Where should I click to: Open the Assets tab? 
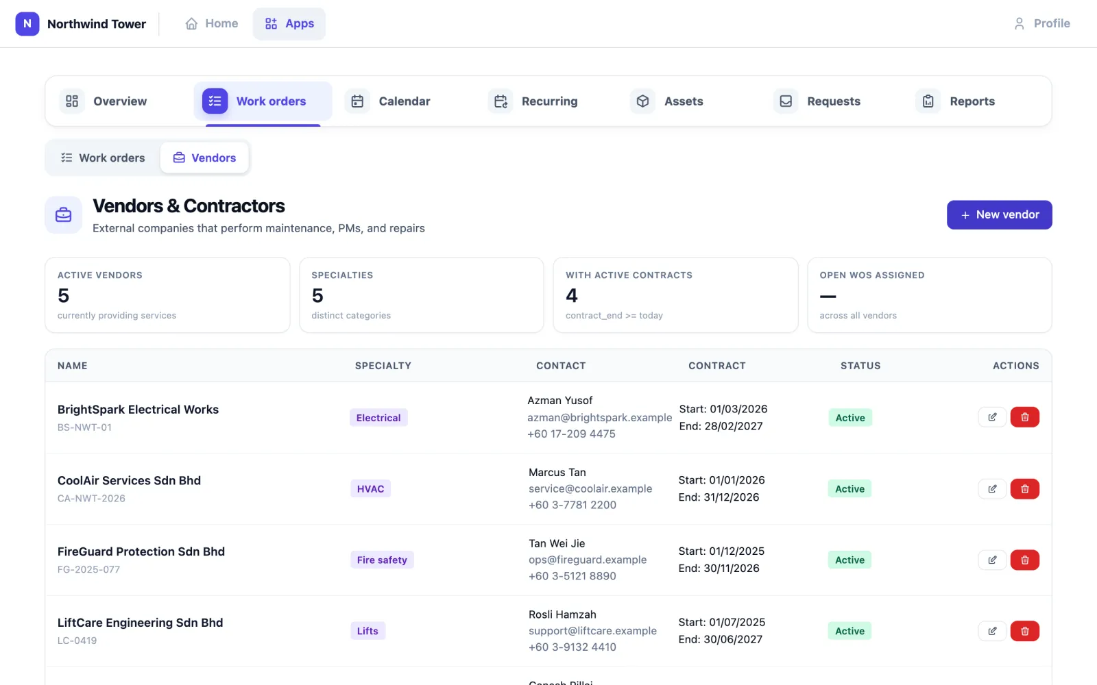pyautogui.click(x=667, y=101)
